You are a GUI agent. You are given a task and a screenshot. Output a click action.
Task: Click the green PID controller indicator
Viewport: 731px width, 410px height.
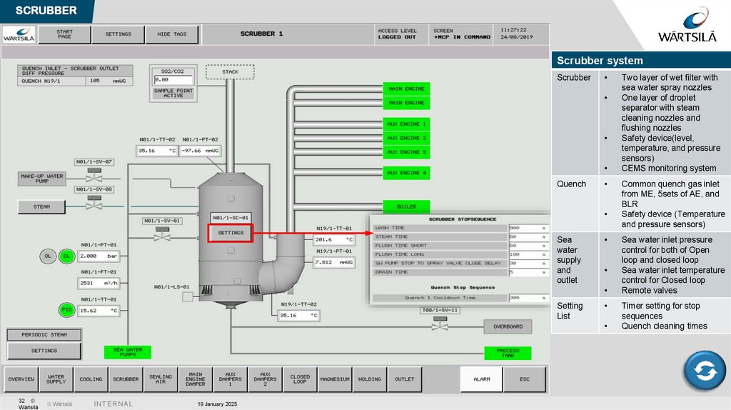tap(66, 310)
